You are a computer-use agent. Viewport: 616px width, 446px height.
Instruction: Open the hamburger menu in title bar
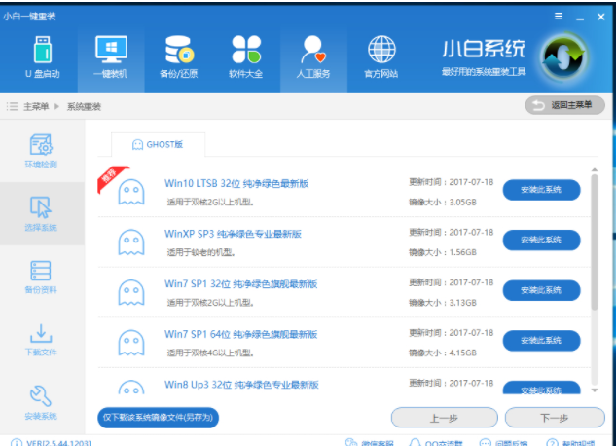click(x=559, y=17)
